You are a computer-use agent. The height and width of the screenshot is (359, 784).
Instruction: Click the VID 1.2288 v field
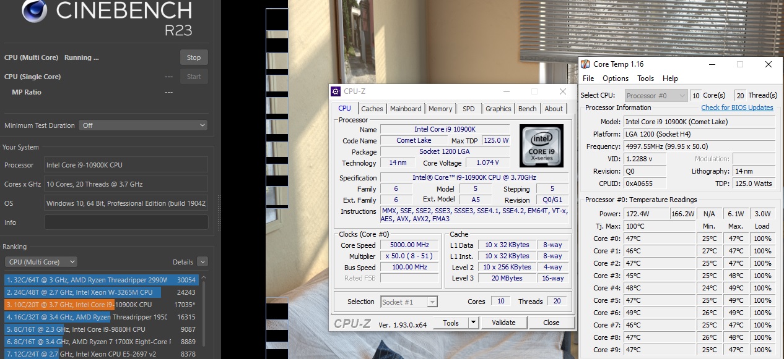tap(645, 159)
